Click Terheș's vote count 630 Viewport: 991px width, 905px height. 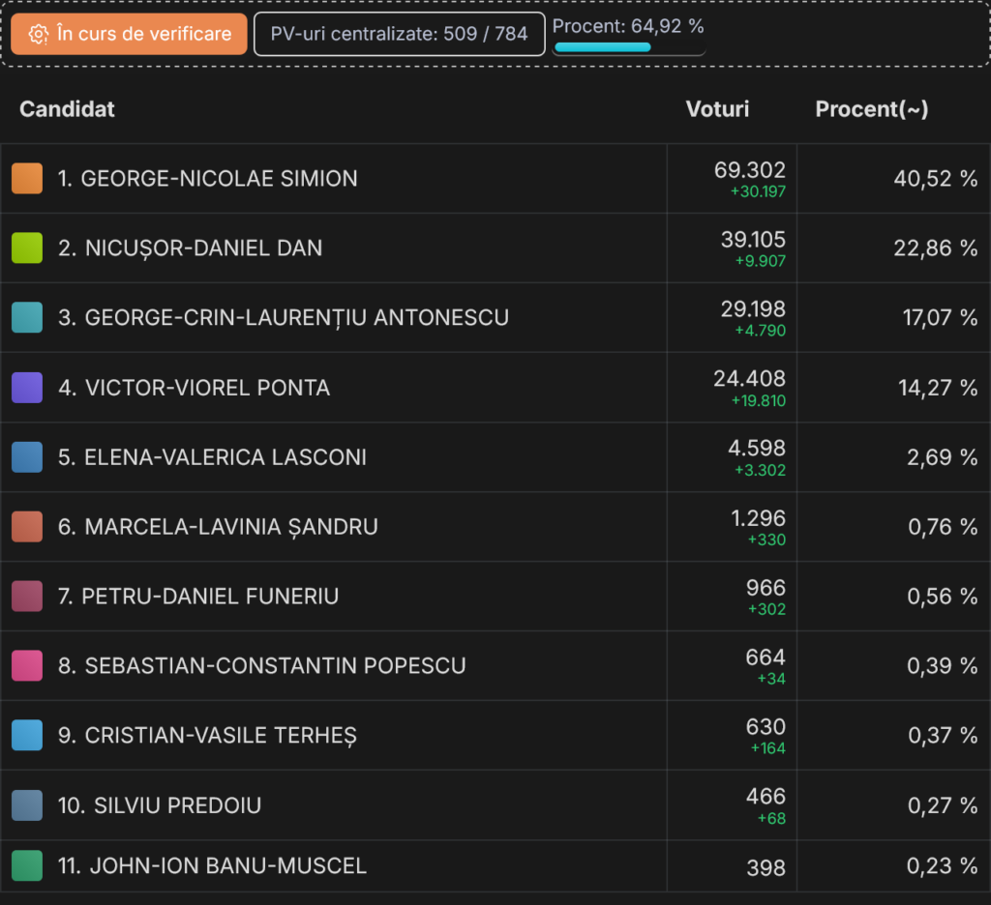pos(766,726)
